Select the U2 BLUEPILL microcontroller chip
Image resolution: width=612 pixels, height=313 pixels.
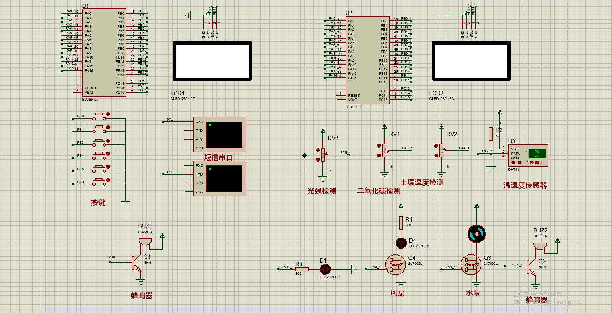click(367, 60)
